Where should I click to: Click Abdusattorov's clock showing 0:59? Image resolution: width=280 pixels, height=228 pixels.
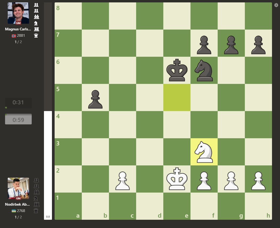click(18, 119)
